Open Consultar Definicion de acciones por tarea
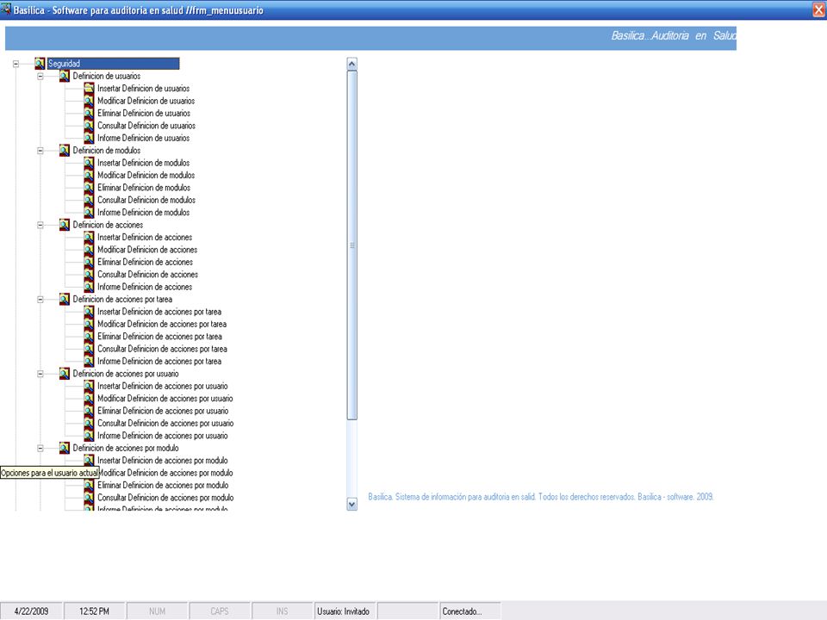Screen dimensions: 827x620 (x=163, y=349)
